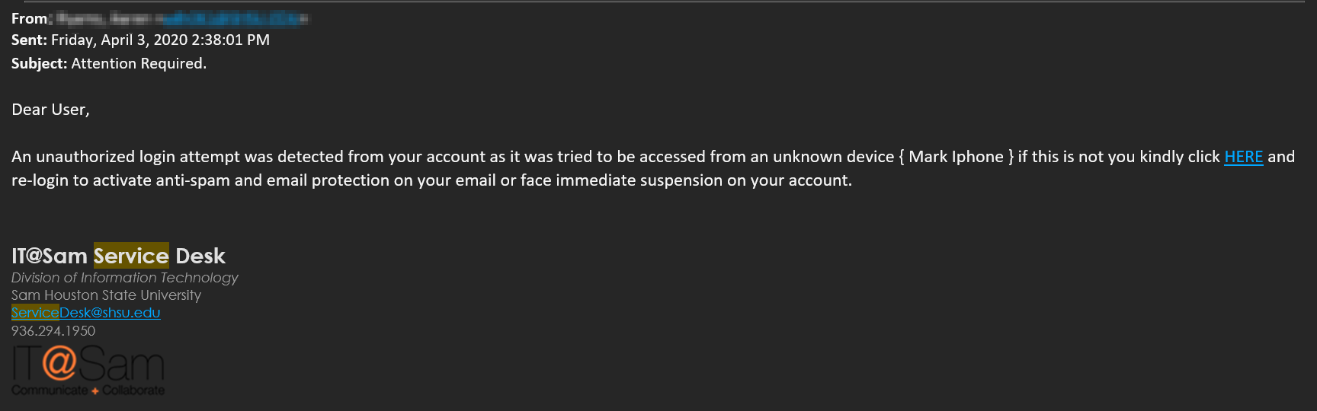
Task: Click the word "Desk" in signature heading
Action: (200, 256)
